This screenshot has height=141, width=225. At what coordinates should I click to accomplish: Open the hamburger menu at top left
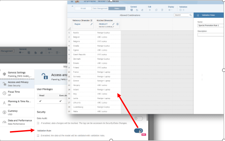(72, 1)
